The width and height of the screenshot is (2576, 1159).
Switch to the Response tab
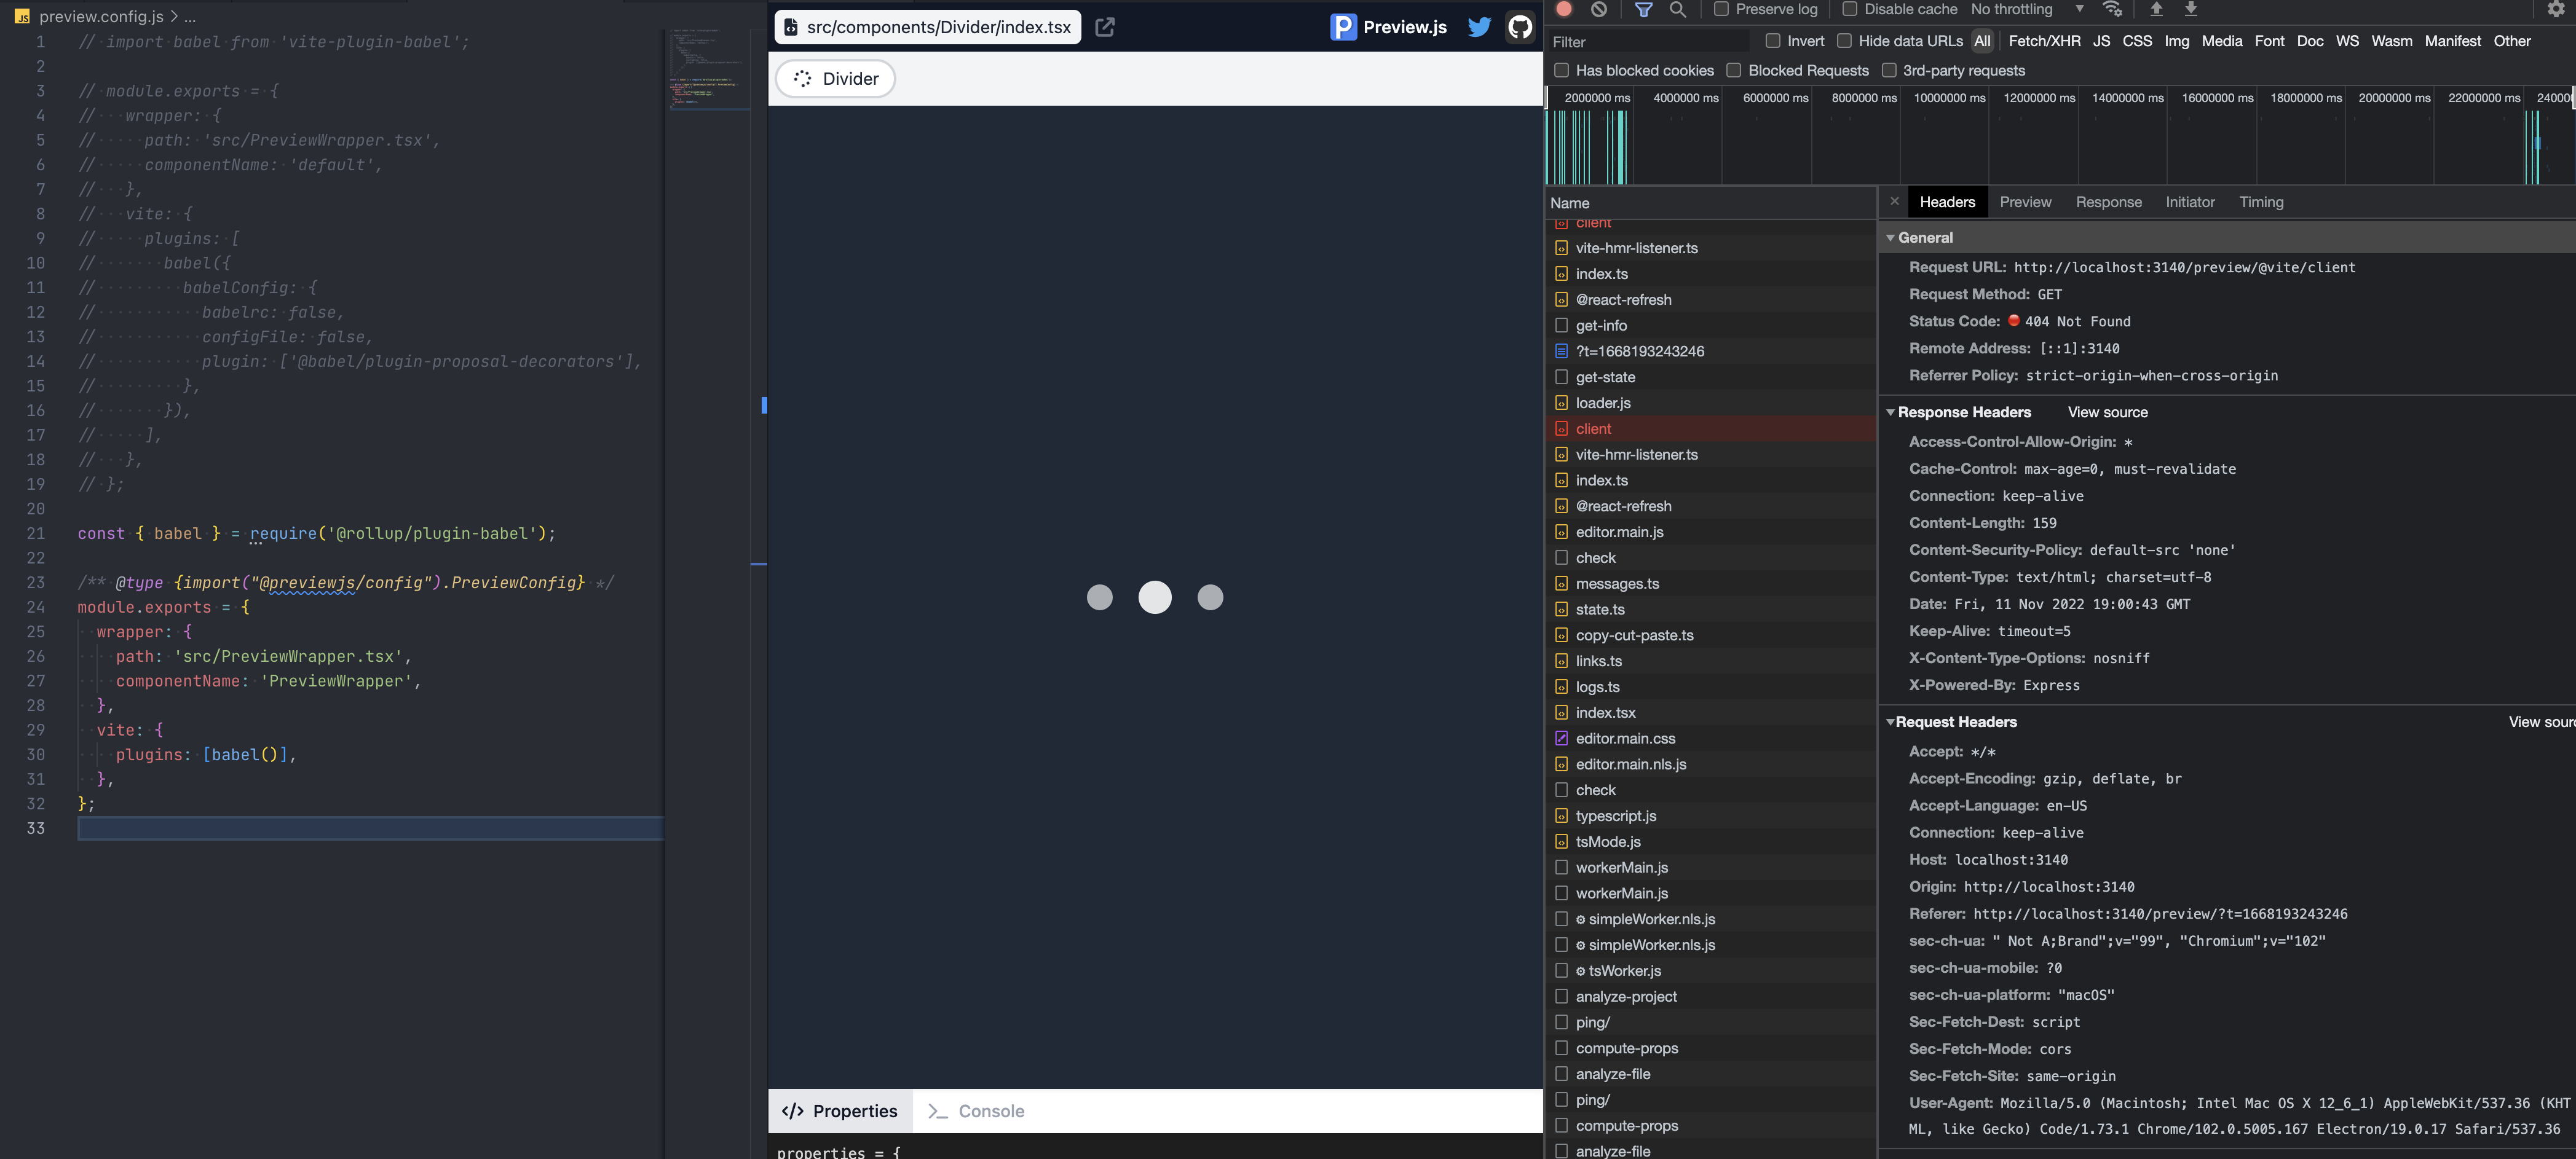click(x=2108, y=202)
